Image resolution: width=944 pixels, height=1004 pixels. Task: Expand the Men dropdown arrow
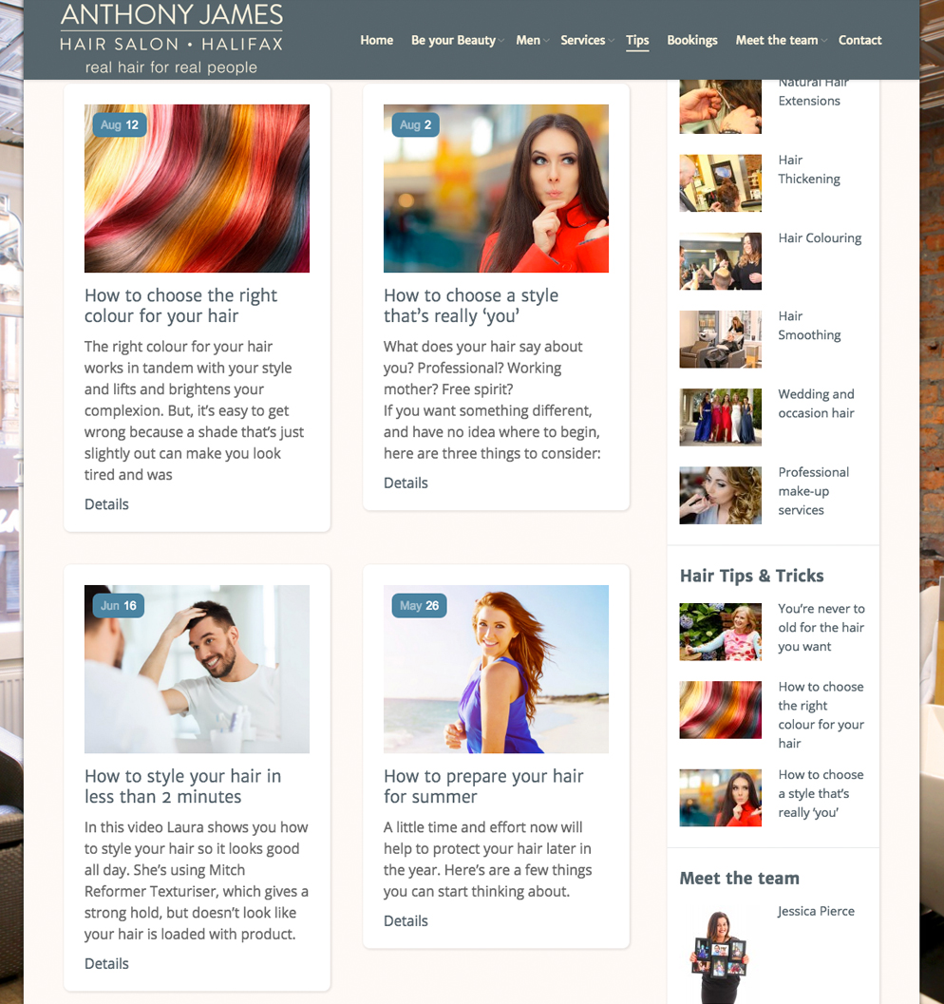546,41
